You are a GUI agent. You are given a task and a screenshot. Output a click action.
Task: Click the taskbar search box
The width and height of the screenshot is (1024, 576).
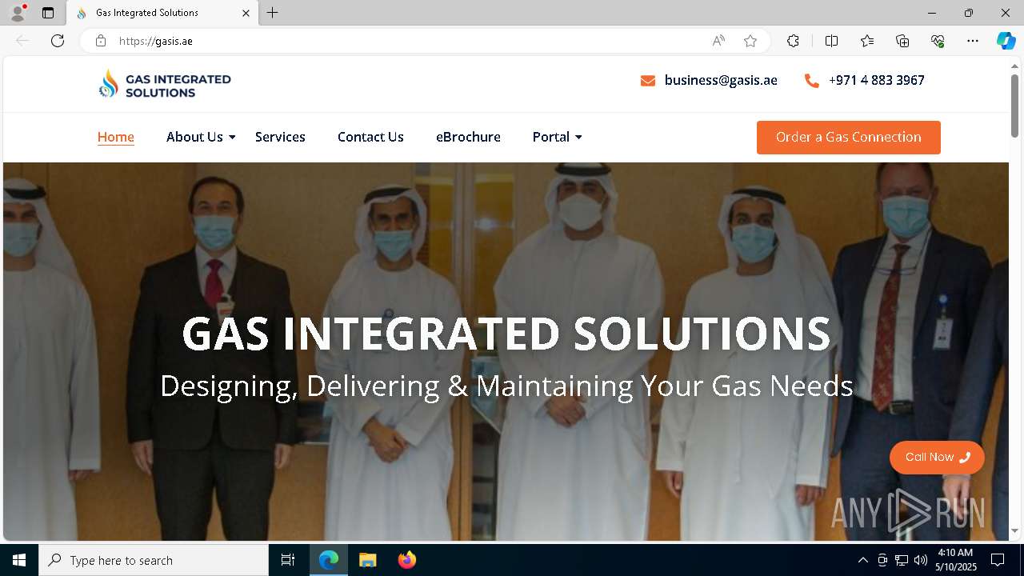click(154, 560)
